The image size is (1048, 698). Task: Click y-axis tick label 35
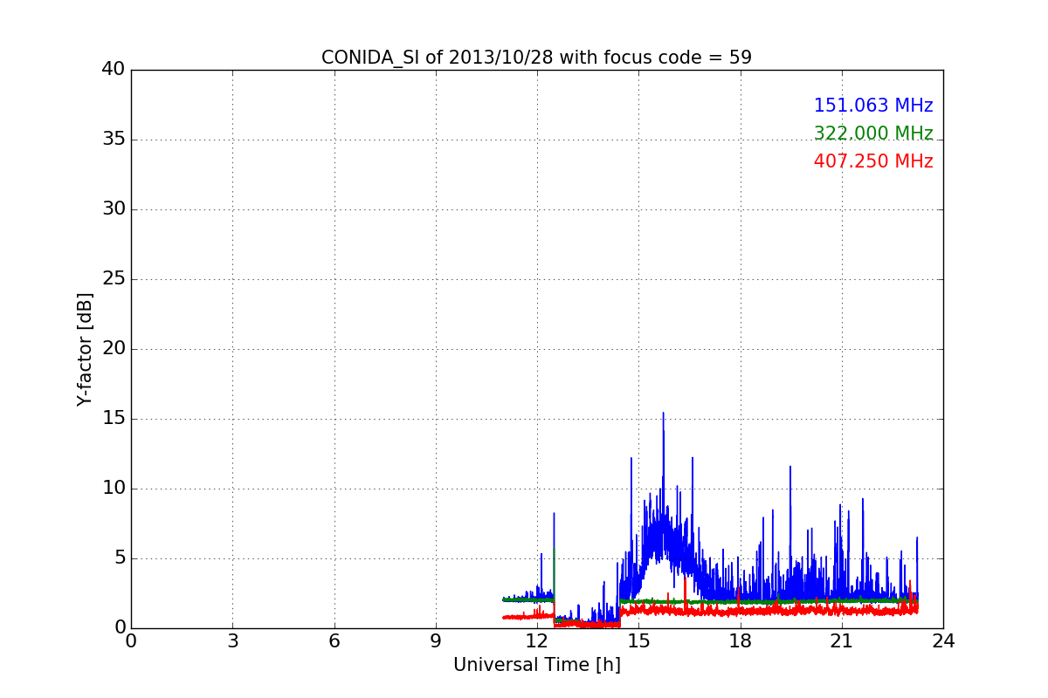114,140
